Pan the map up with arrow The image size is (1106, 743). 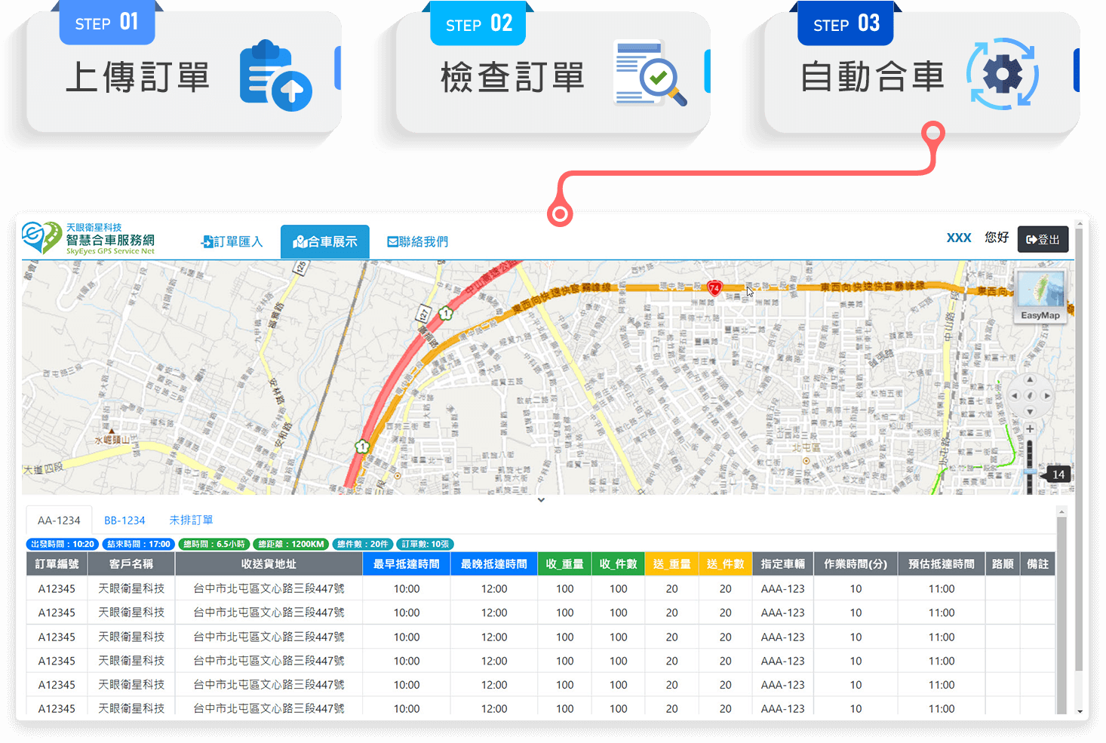(1030, 379)
